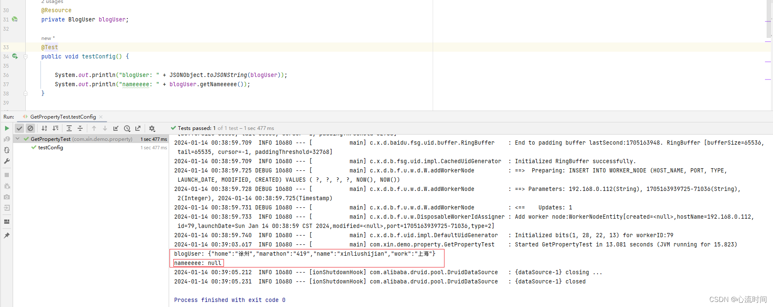Open test history clock dropdown

[127, 128]
